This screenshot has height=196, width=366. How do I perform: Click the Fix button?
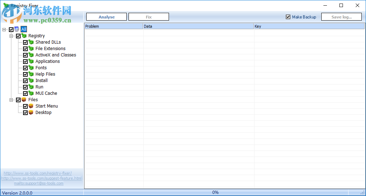149,17
